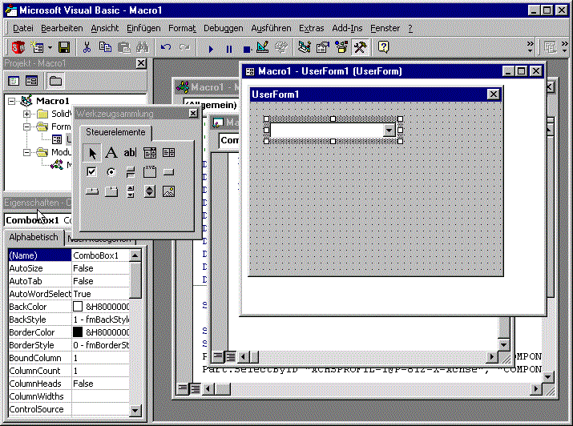Select the SpinButton tool in toolbox
The image size is (573, 426).
pos(150,191)
